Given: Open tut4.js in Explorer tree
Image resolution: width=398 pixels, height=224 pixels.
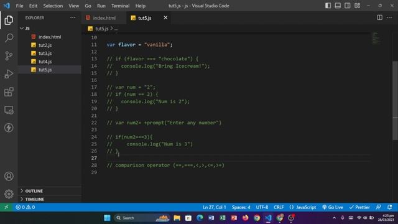Looking at the screenshot, I should click(x=50, y=62).
